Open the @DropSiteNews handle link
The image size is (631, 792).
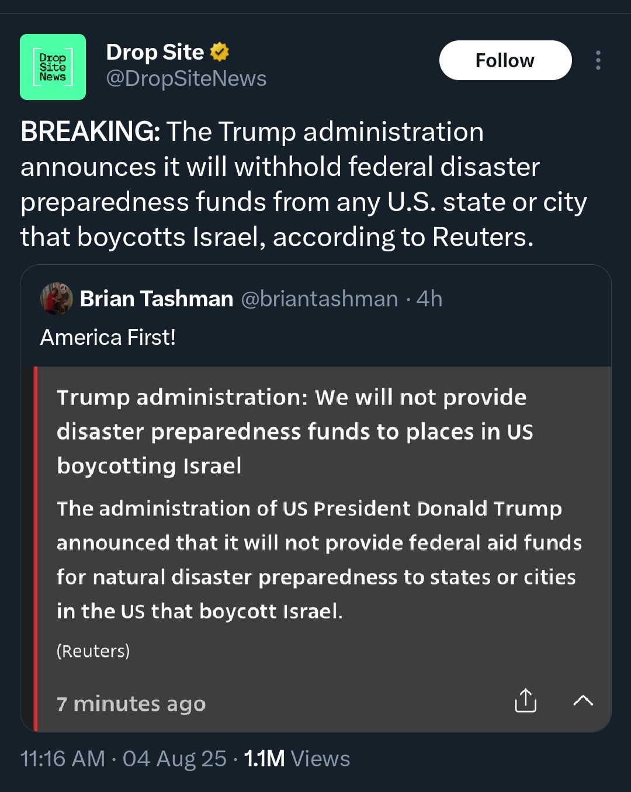pyautogui.click(x=186, y=78)
